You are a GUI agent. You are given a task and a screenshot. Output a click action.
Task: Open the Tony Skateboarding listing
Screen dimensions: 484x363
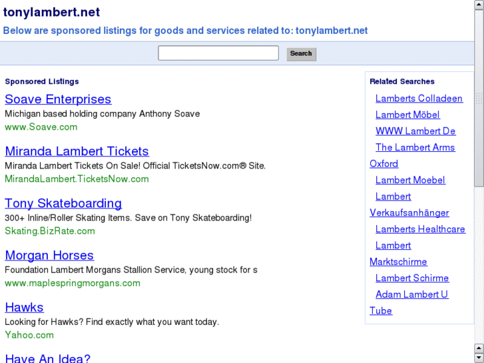[63, 203]
